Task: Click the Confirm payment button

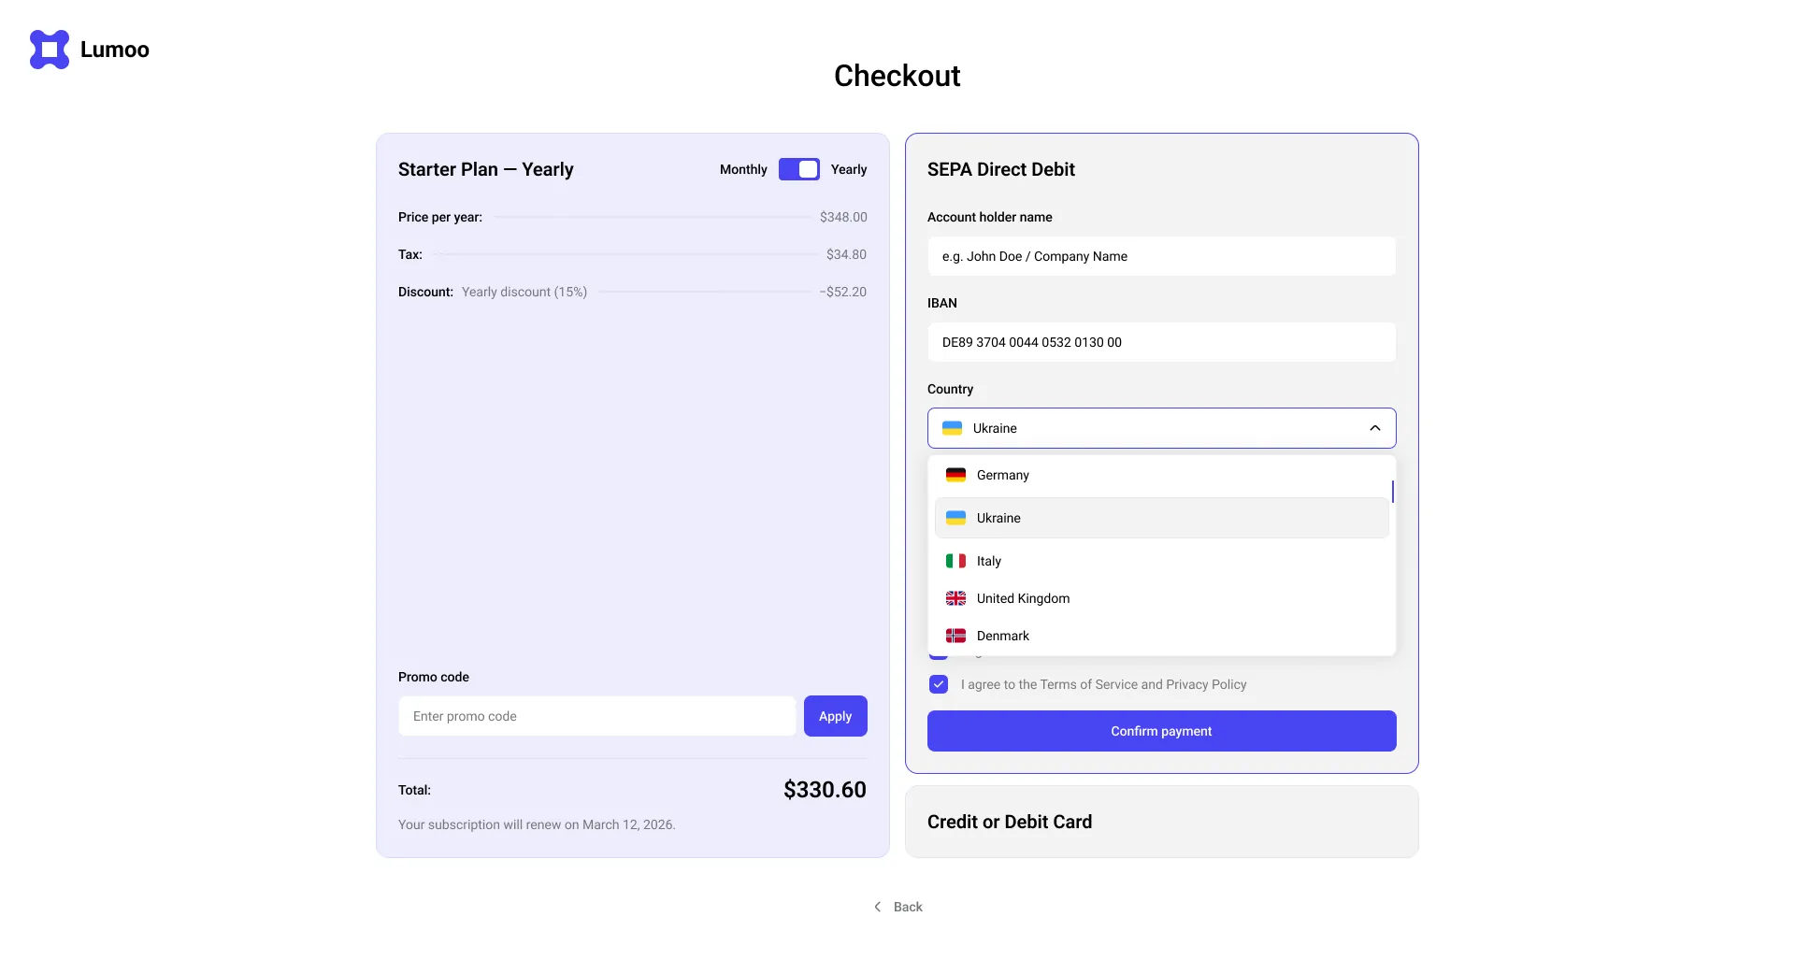Action: [x=1161, y=731]
